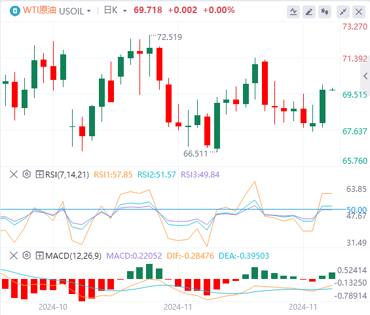Click DEA:-0.39503 value

pyautogui.click(x=244, y=256)
